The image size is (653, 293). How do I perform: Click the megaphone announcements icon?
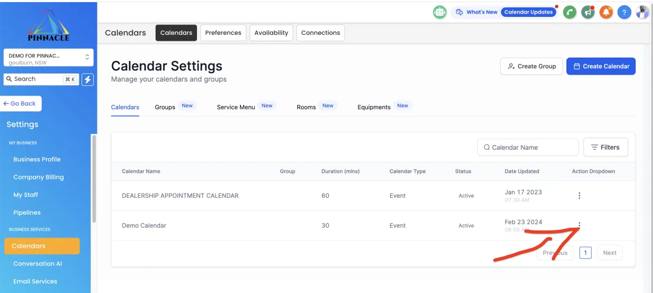(588, 12)
